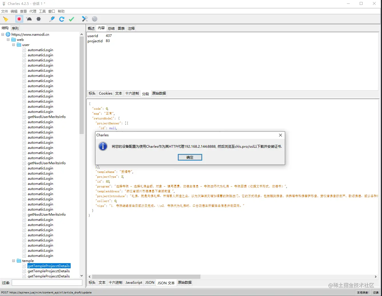
Task: Open the 内容 tab
Action: coord(101,28)
